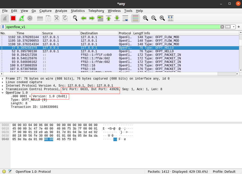242x174 pixels.
Task: Apply the display filter arrow
Action: [x=228, y=27]
